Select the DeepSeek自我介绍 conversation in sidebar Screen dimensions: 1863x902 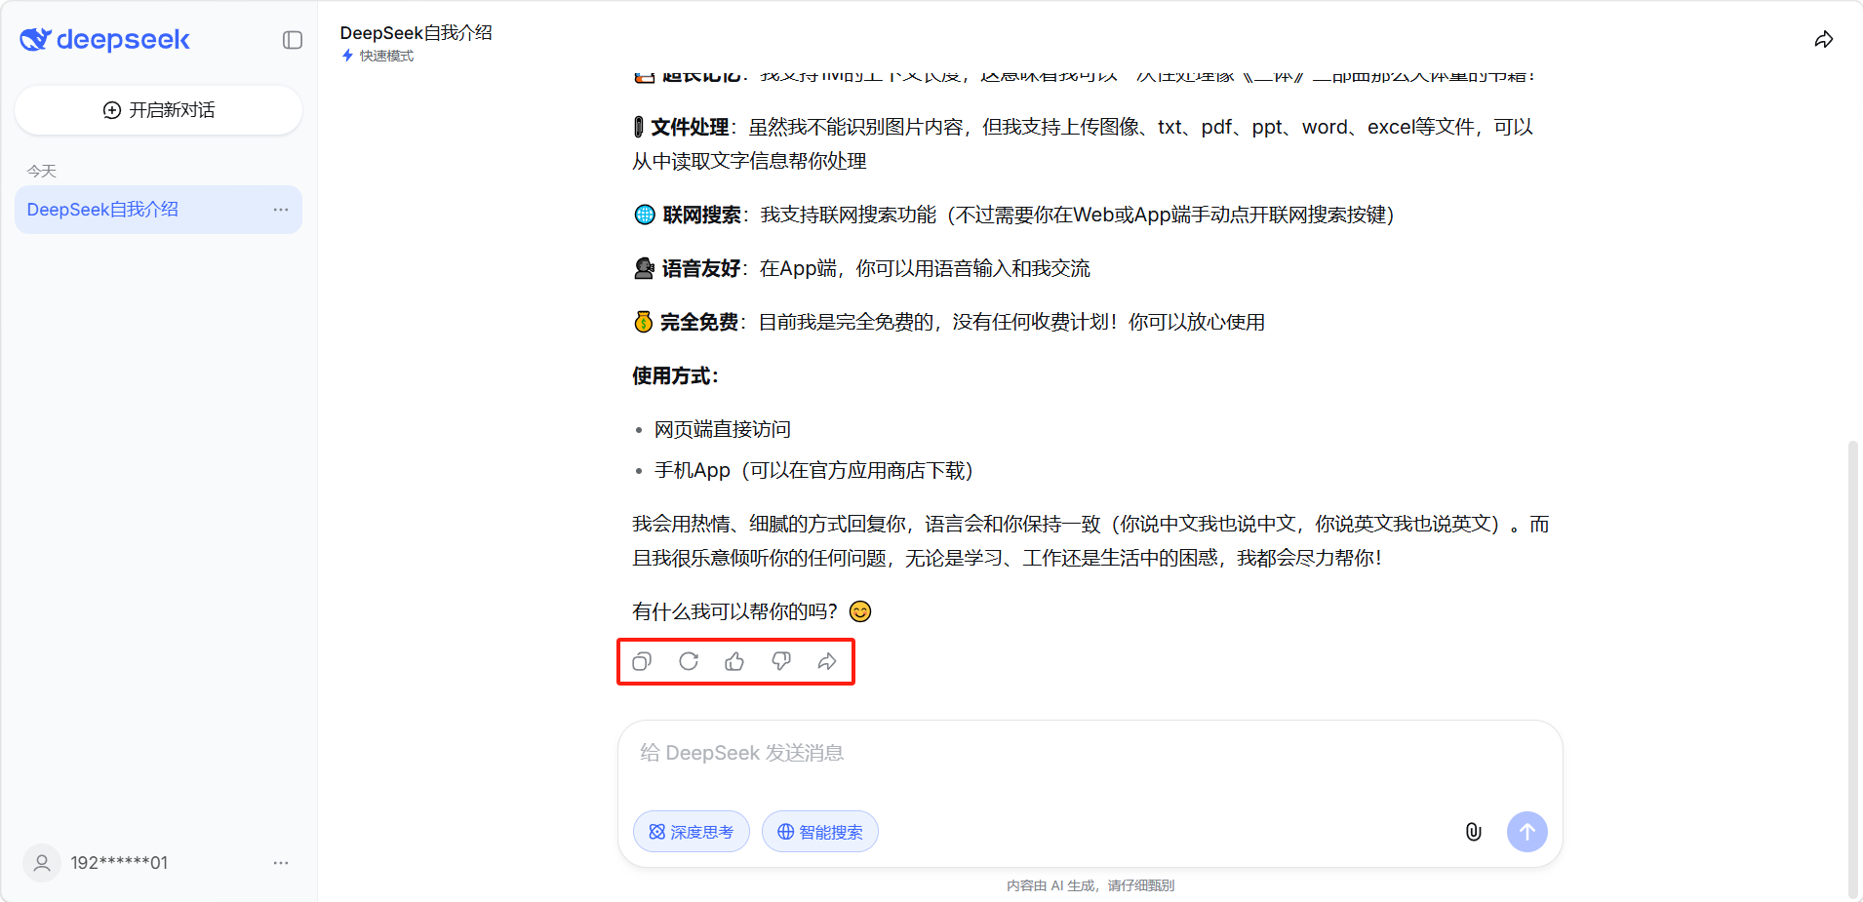(x=102, y=210)
